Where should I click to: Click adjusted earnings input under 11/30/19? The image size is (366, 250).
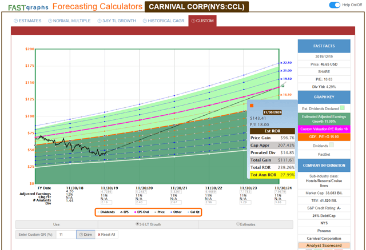point(106,192)
